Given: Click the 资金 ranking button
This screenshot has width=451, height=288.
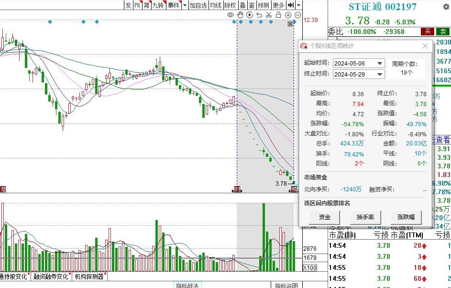Looking at the screenshot, I should (324, 217).
